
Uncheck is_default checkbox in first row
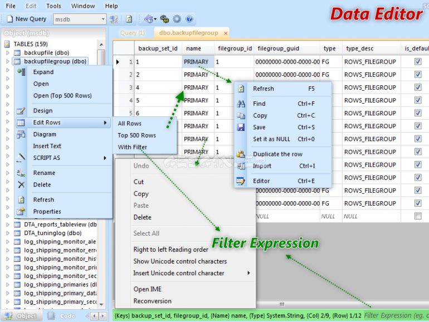[x=418, y=62]
